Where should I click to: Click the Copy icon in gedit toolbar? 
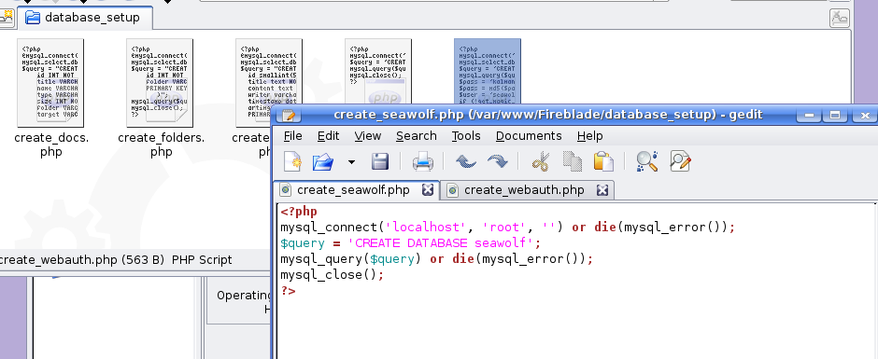tap(572, 162)
